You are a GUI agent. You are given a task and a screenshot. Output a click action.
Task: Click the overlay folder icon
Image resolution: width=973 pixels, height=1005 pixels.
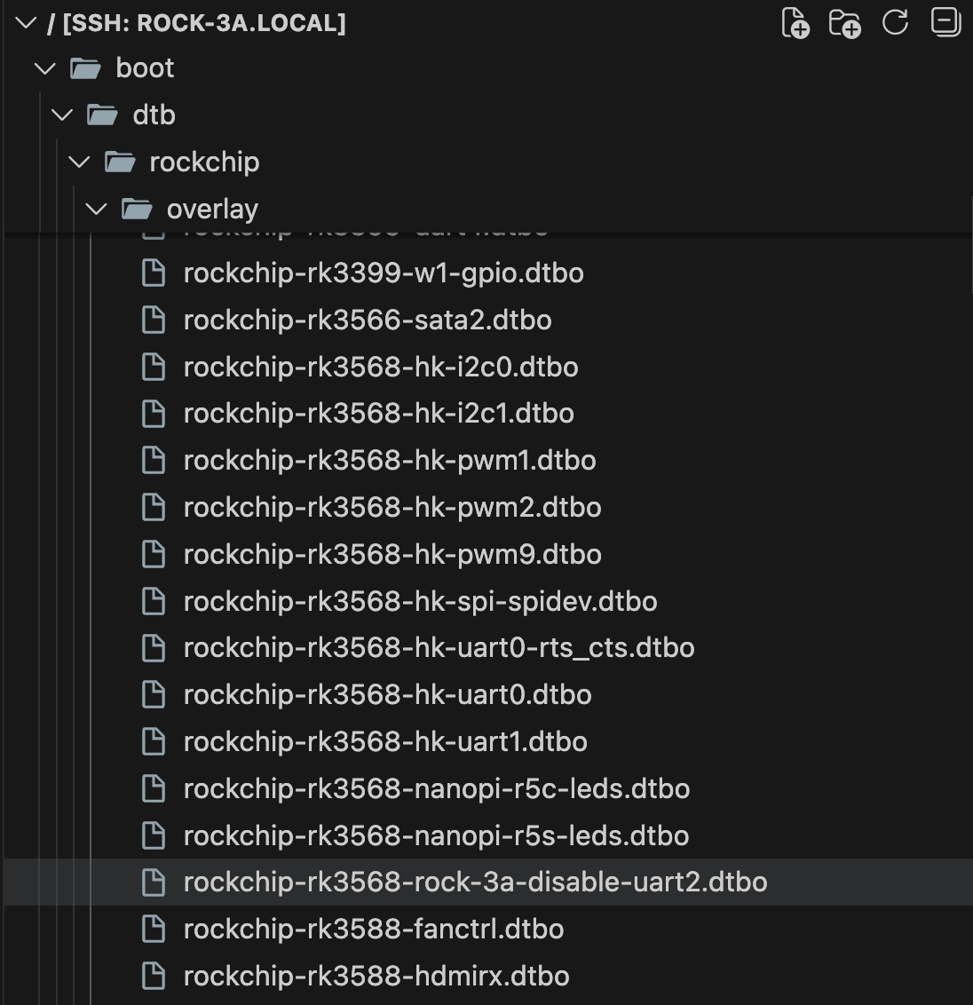pos(137,210)
